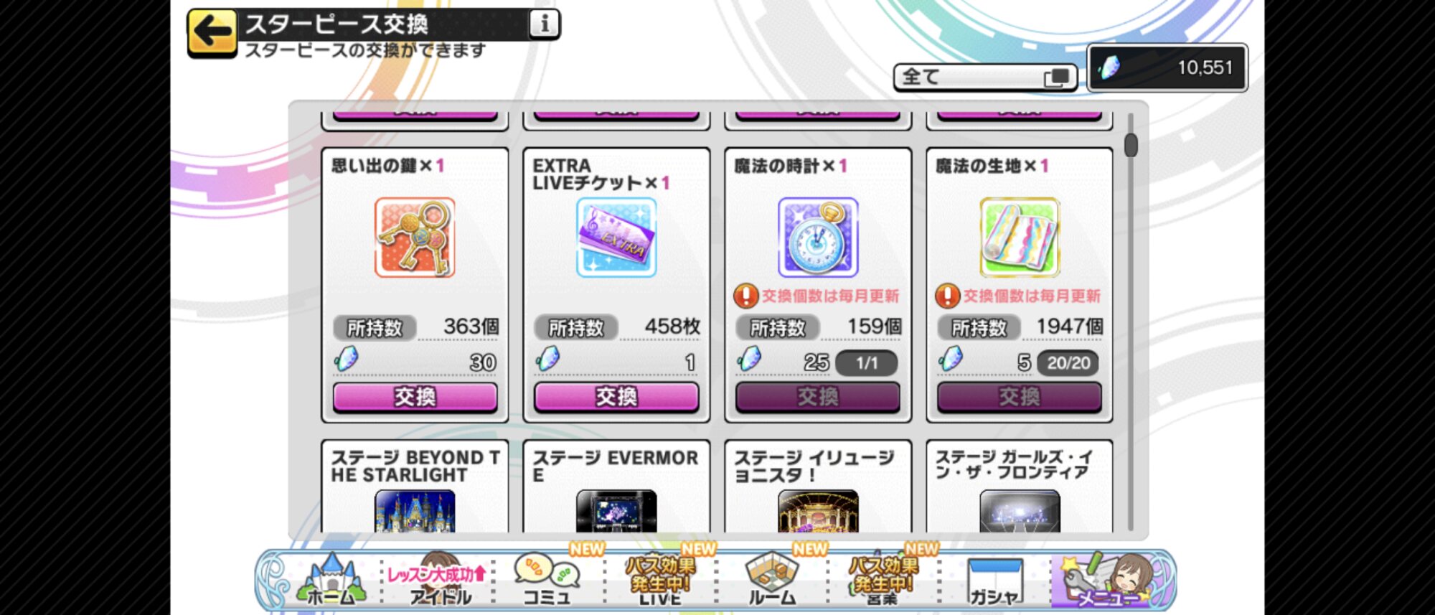Viewport: 1435px width, 615px height.
Task: Open the 全て filter dropdown
Action: 985,77
